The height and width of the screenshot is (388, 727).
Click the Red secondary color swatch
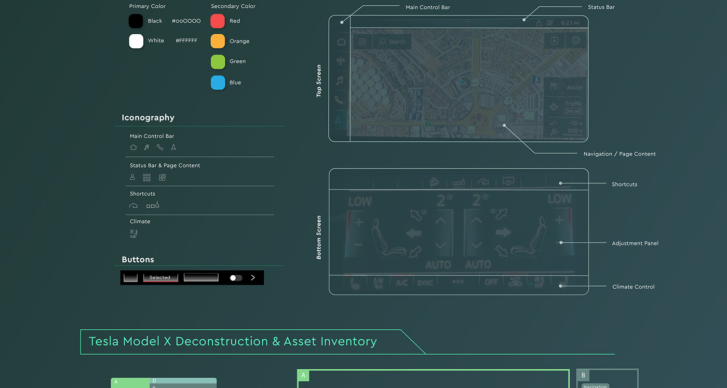(218, 21)
